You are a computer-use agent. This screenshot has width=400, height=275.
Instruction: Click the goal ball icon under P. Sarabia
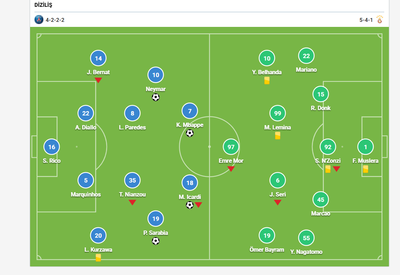156,241
